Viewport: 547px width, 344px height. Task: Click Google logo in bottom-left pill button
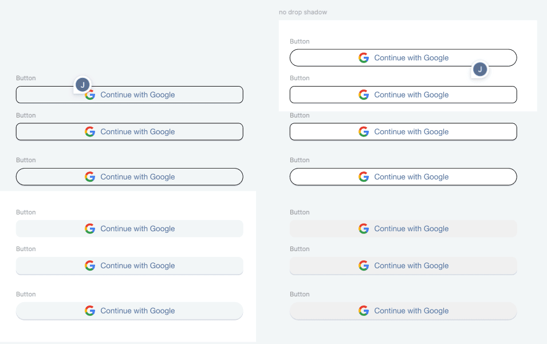coord(90,311)
